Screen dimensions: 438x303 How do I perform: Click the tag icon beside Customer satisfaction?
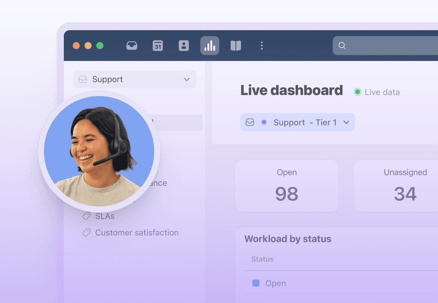tap(86, 233)
